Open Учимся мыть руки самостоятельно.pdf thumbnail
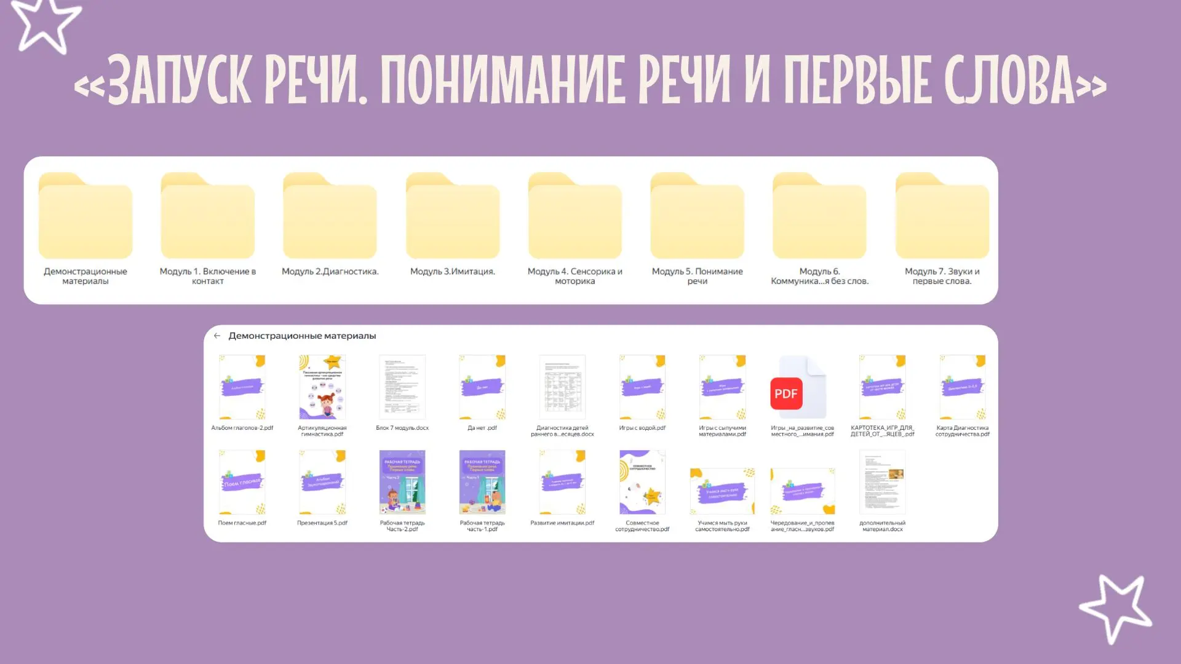The height and width of the screenshot is (664, 1181). [722, 491]
